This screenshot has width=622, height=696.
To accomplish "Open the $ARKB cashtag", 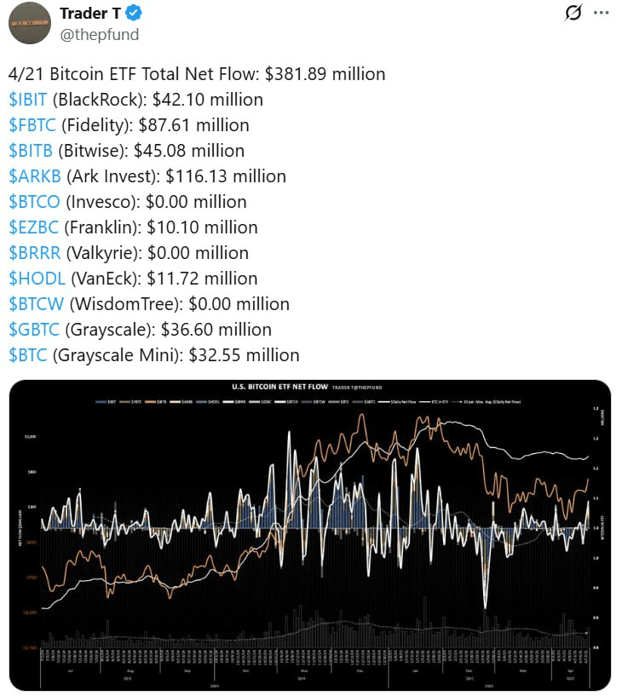I will click(x=35, y=176).
